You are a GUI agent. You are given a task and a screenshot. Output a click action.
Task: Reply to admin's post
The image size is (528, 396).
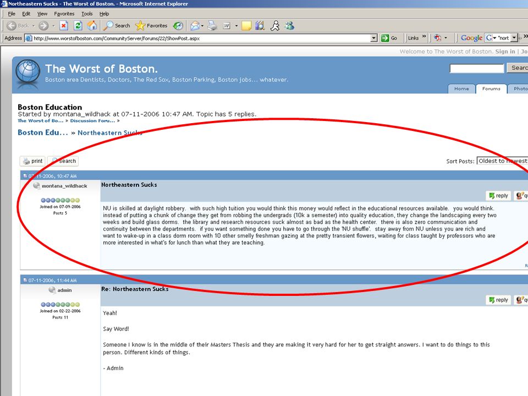pos(498,300)
